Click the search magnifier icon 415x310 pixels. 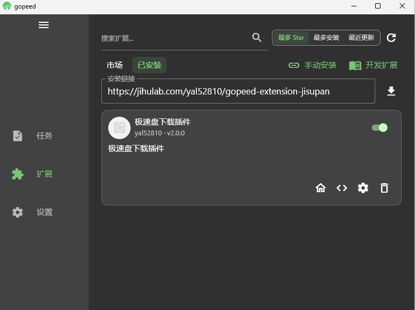[257, 38]
